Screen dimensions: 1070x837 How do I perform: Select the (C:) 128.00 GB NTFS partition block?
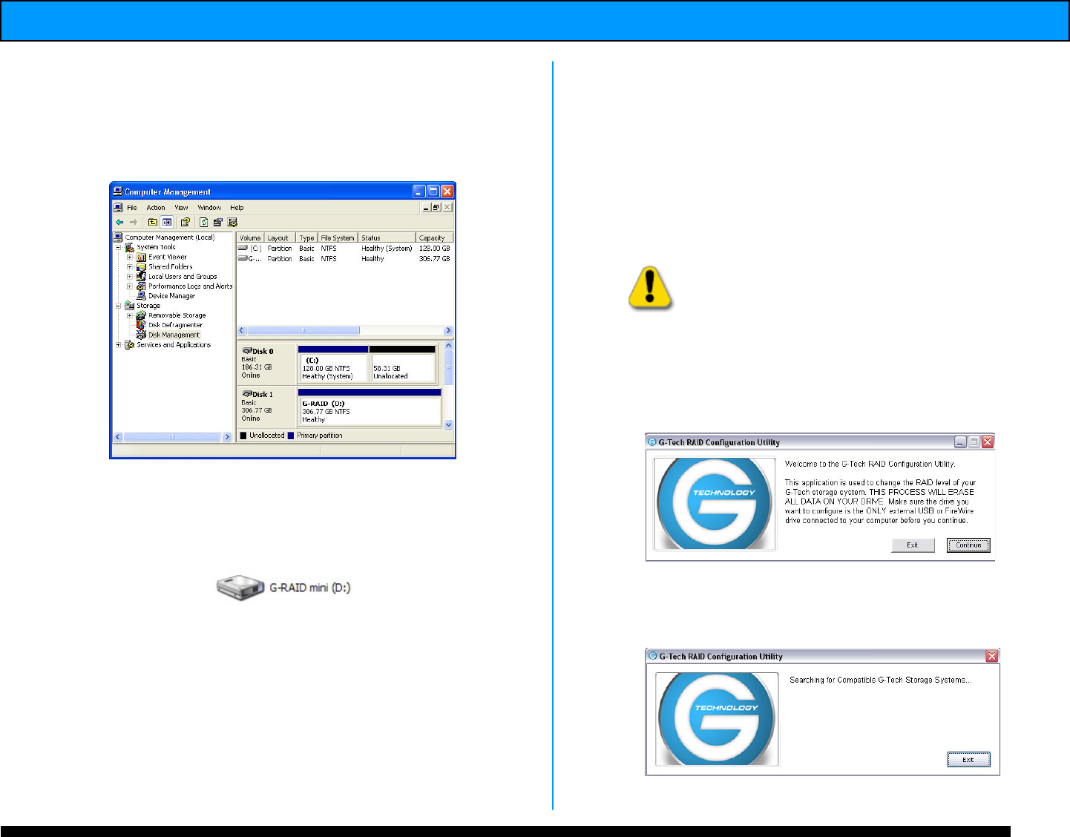click(333, 364)
